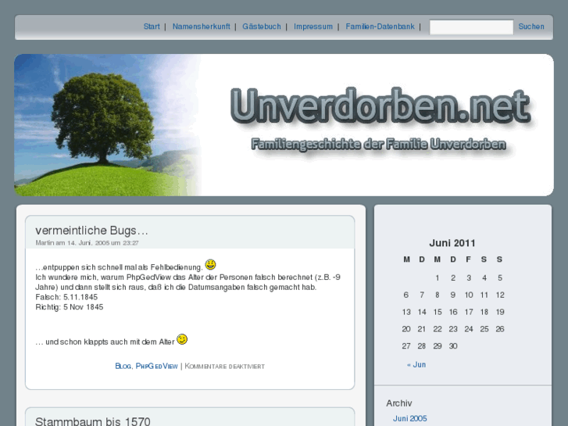Click the F weekday column header
The image size is (568, 426).
468,260
